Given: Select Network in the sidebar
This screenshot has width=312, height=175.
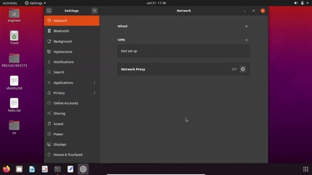Looking at the screenshot, I should (x=72, y=20).
